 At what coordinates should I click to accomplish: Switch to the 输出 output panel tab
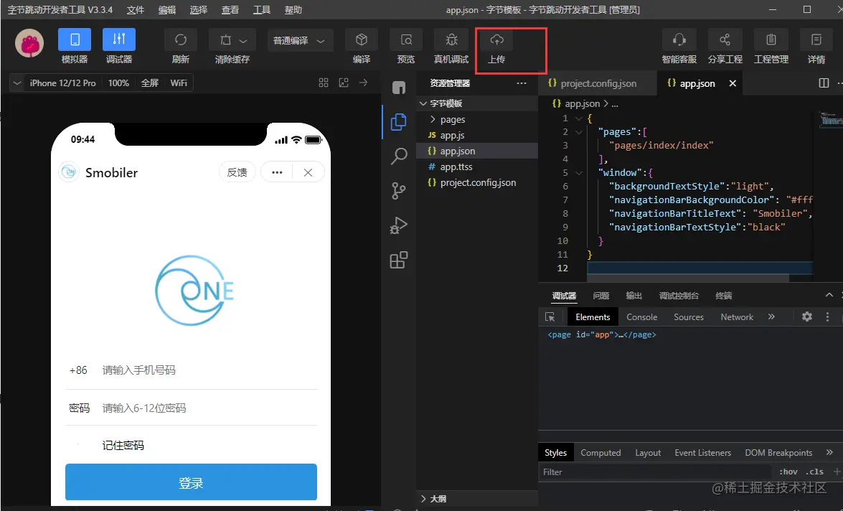[634, 295]
